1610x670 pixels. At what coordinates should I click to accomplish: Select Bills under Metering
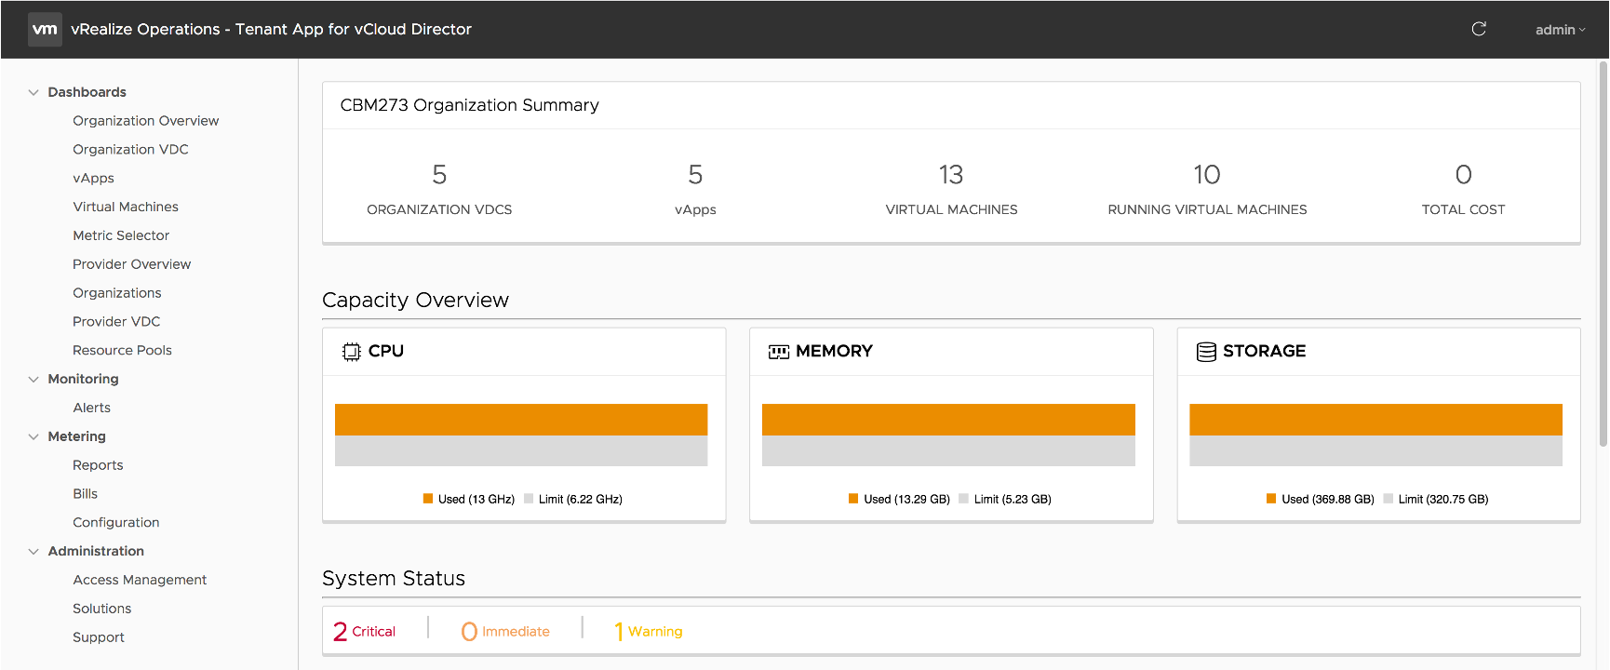[85, 493]
